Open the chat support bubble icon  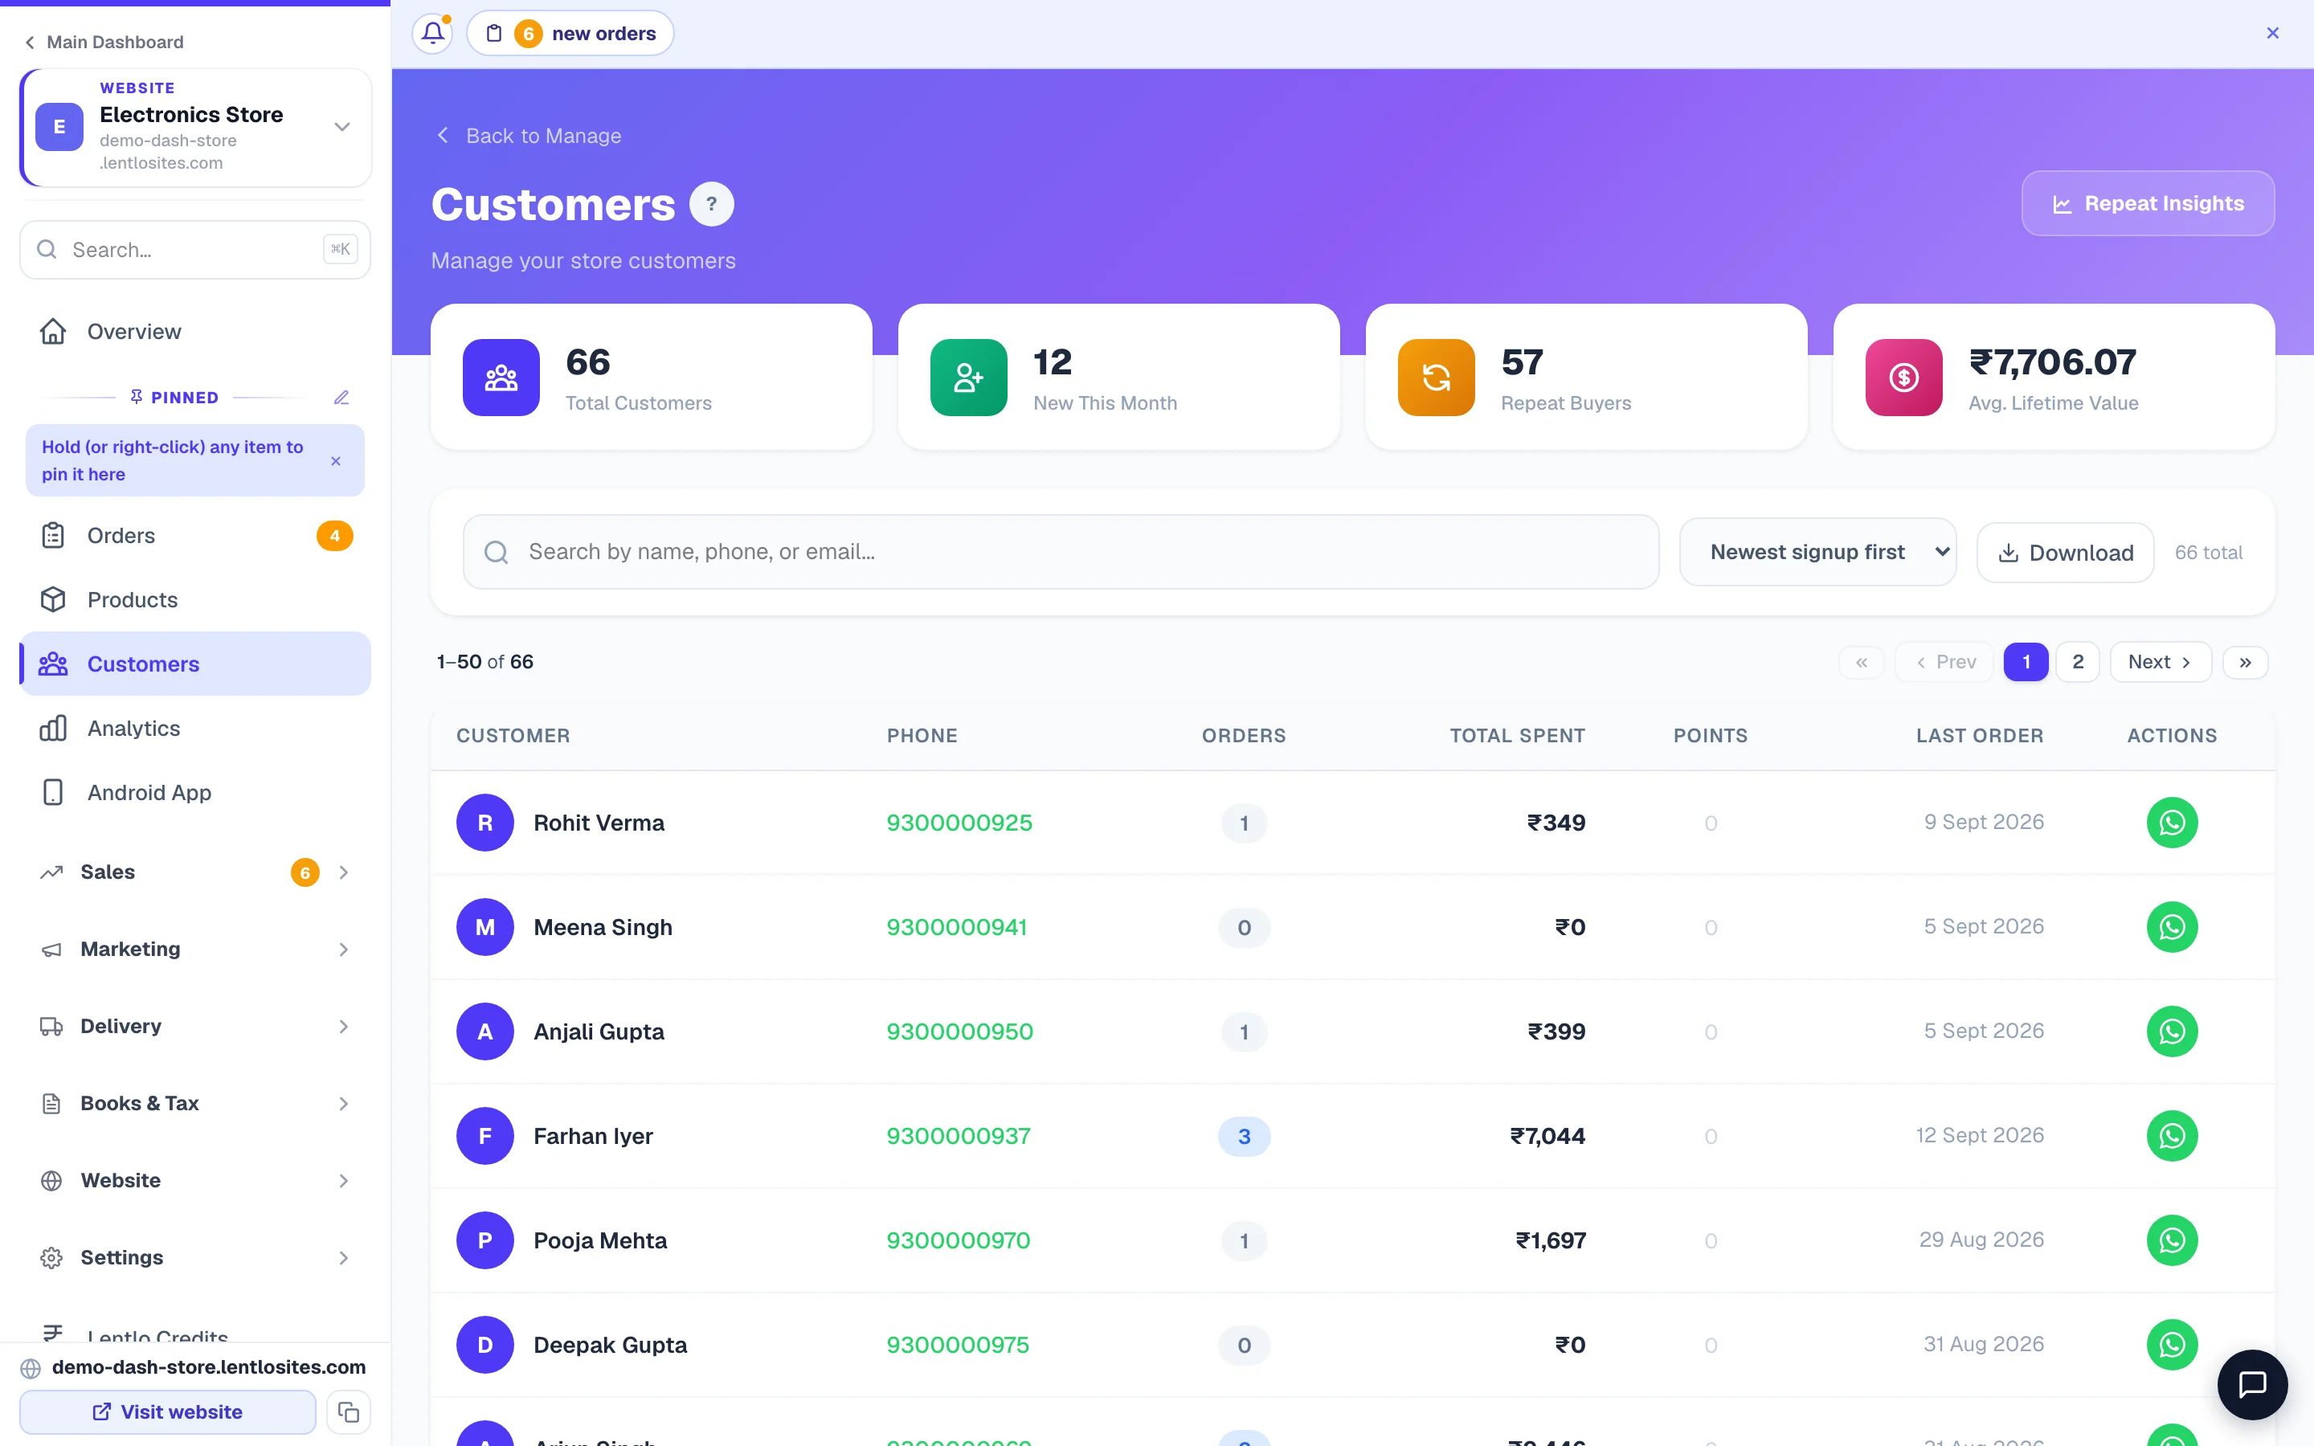2252,1384
